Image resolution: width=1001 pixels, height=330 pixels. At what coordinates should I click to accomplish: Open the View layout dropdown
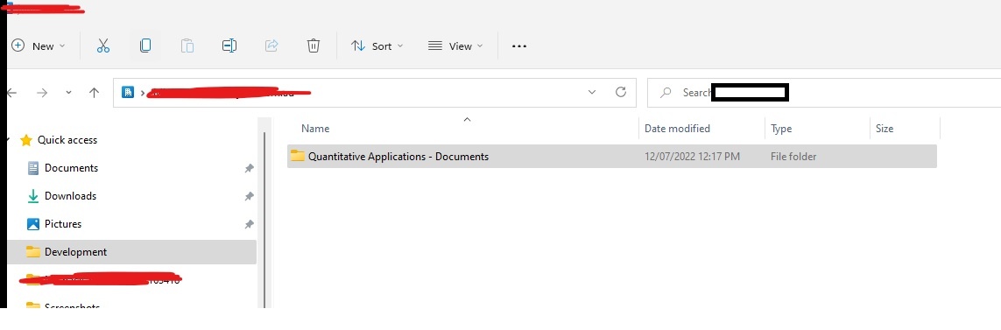point(455,46)
